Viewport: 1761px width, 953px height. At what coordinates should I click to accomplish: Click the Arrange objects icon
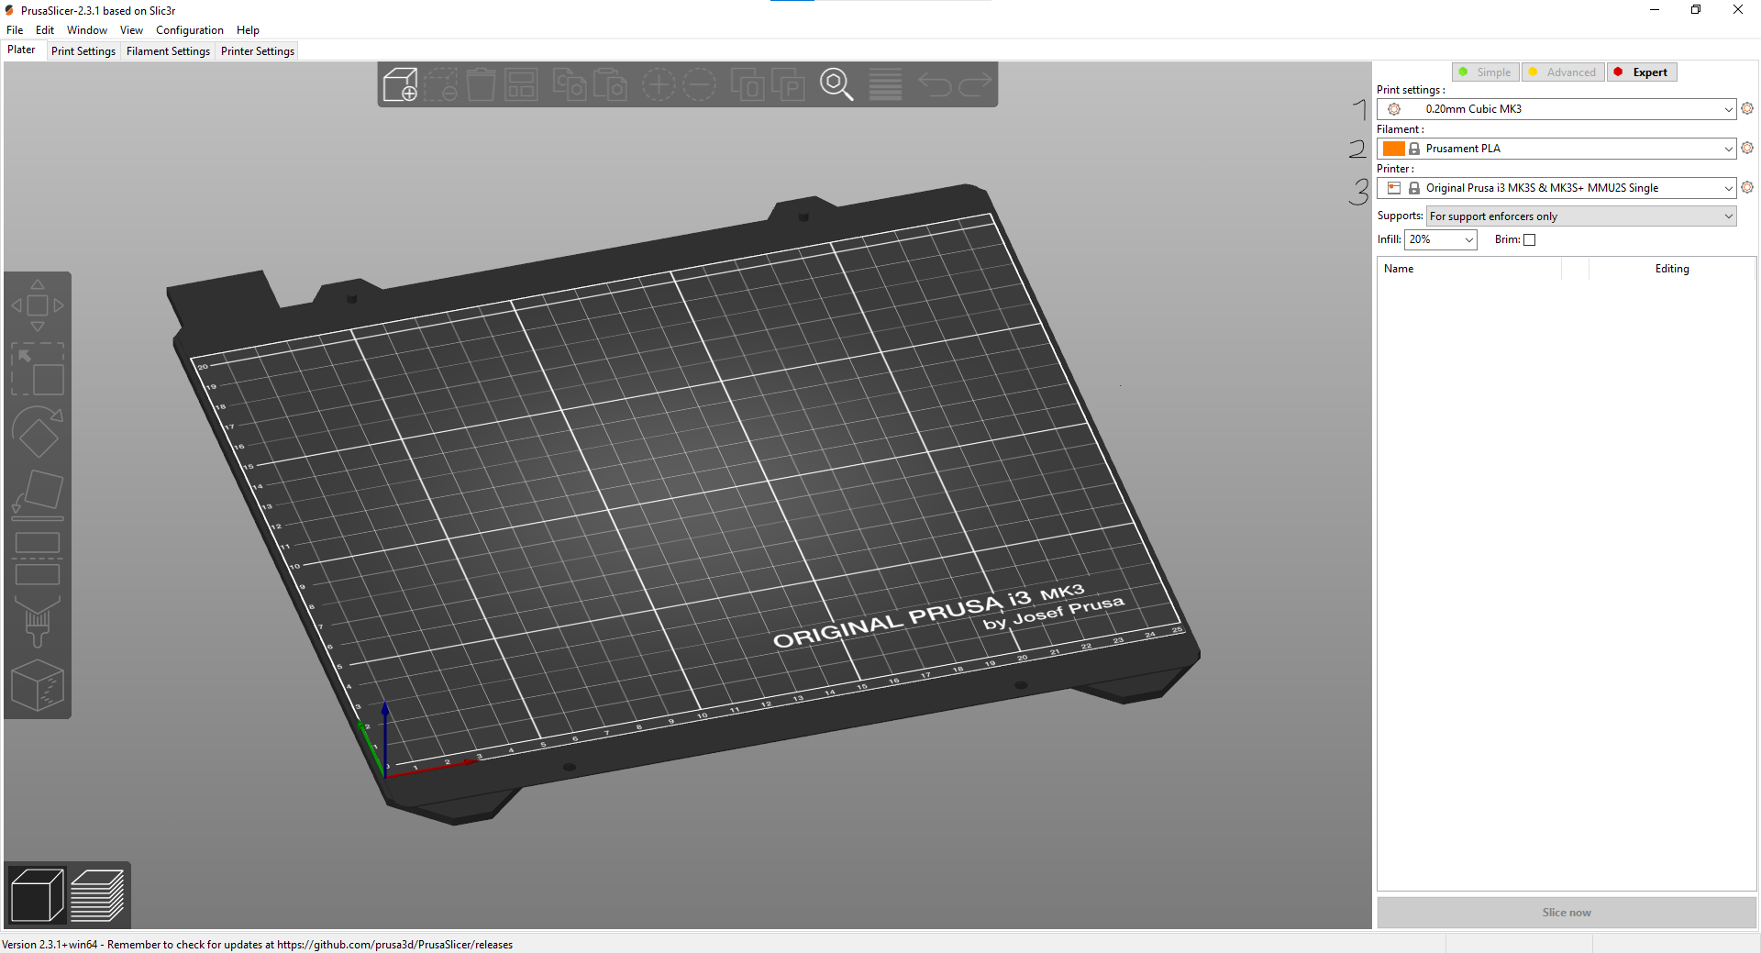pos(521,84)
